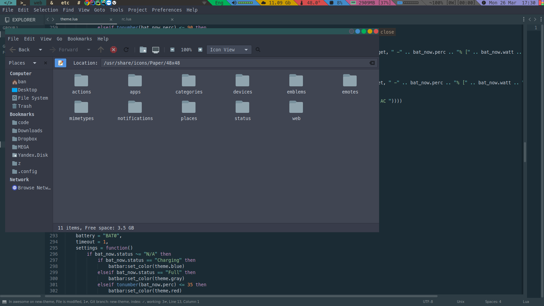Screen dimensions: 544x306
Task: Toggle the blue circle titlebar button
Action: click(358, 31)
